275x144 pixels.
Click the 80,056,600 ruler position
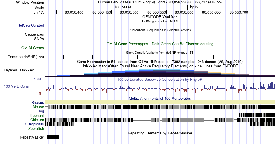click(184, 12)
